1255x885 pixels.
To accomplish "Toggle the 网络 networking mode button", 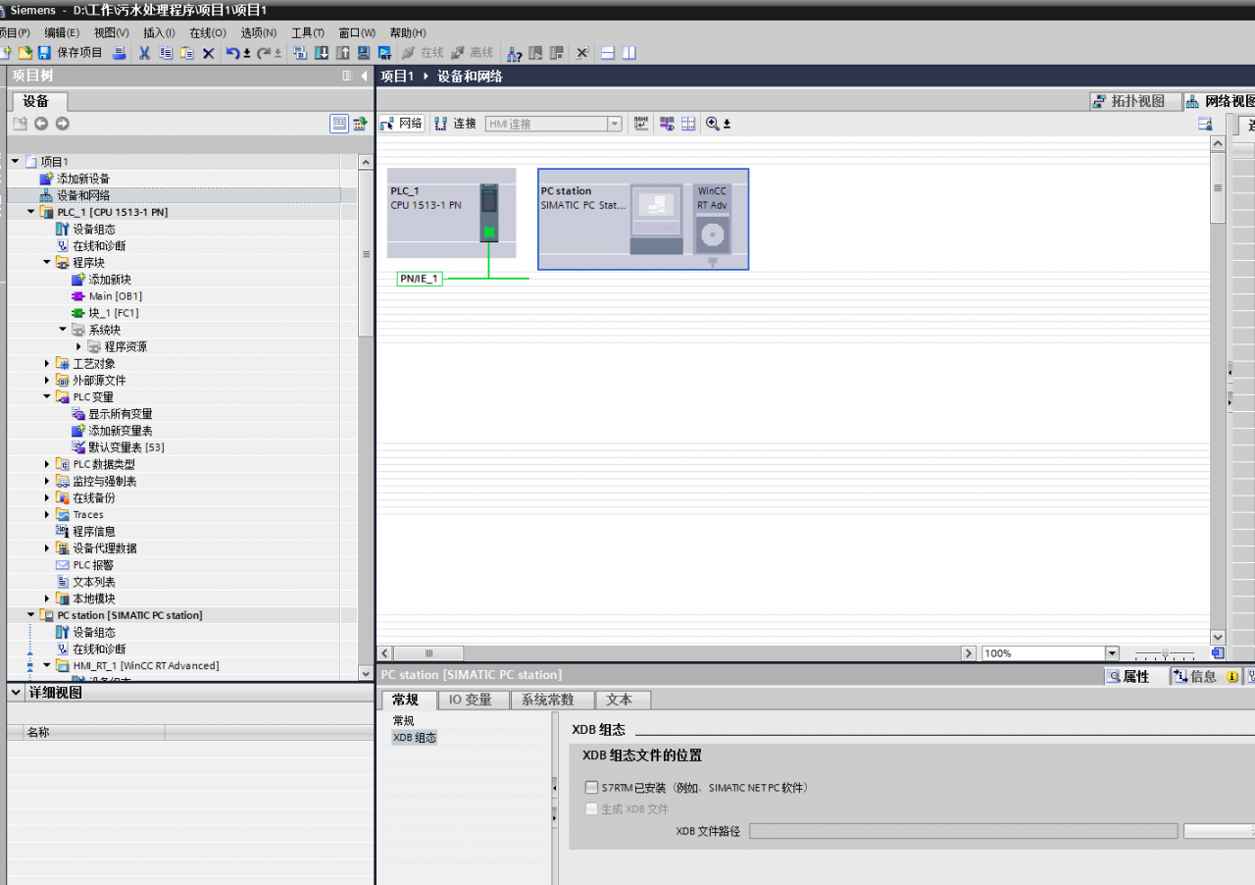I will [402, 124].
